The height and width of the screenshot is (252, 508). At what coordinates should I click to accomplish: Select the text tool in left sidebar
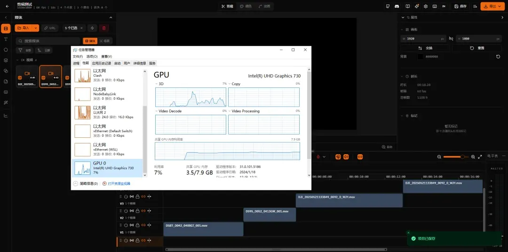tap(6, 39)
